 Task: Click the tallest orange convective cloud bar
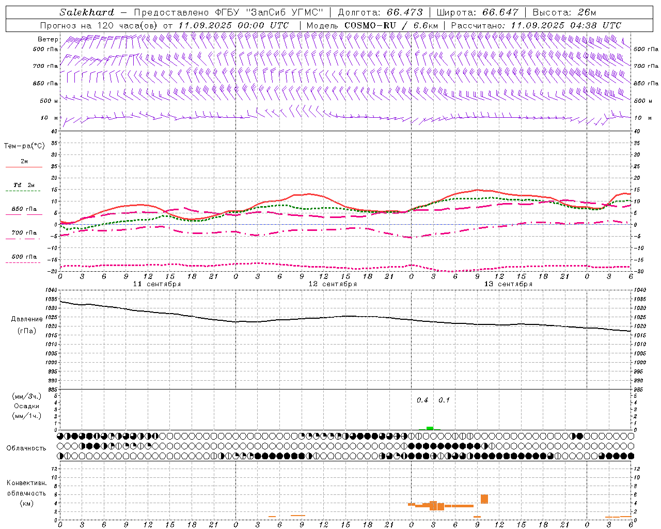433,505
